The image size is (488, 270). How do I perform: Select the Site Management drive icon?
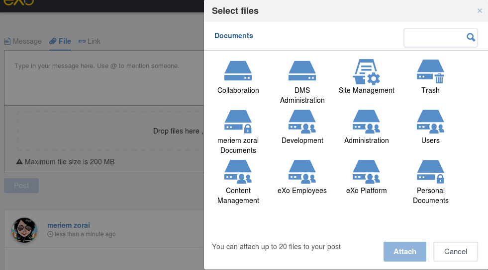point(366,71)
